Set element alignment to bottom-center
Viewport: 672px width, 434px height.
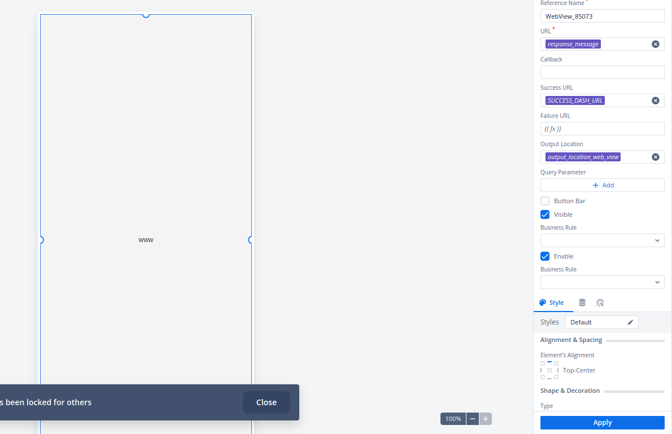point(549,378)
